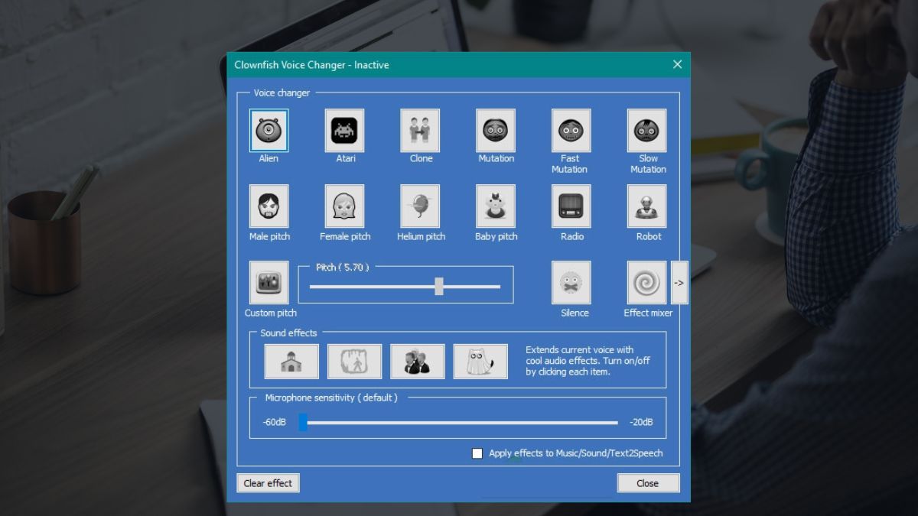918x516 pixels.
Task: Close the dialog using the Close button
Action: (x=648, y=483)
